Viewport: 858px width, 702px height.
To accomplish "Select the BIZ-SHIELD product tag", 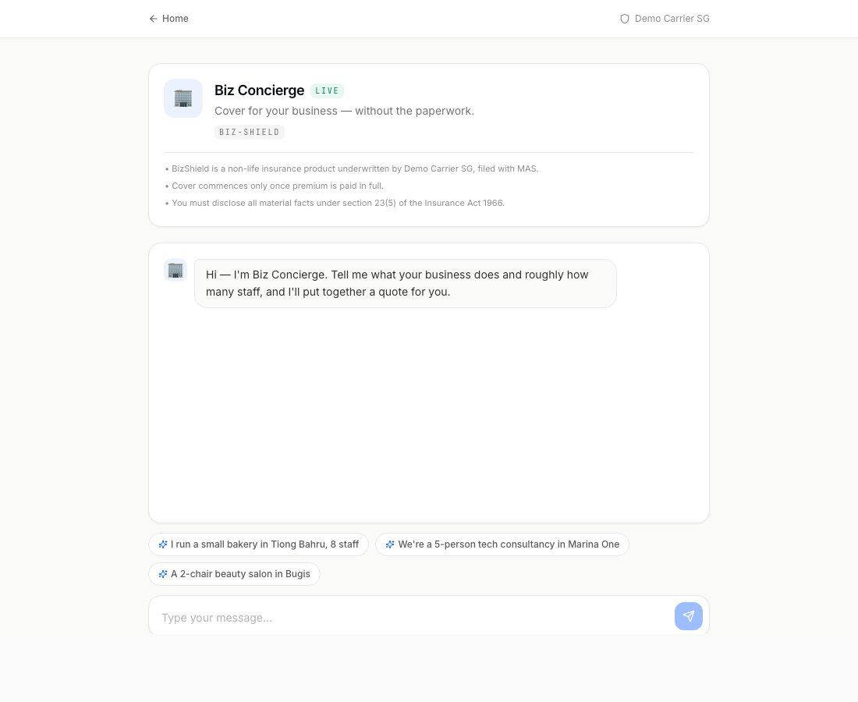I will point(250,133).
